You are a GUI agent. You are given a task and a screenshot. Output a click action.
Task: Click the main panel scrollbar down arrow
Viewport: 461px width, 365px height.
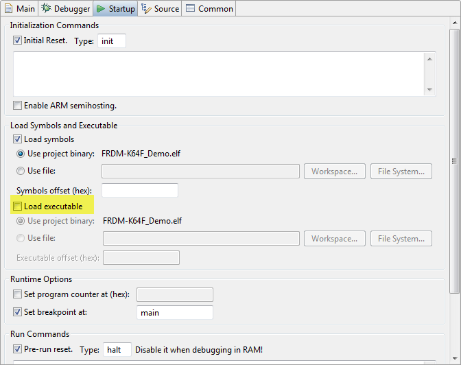455,359
